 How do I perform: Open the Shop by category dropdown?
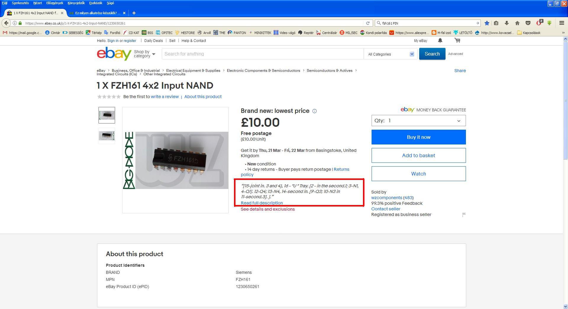click(144, 54)
